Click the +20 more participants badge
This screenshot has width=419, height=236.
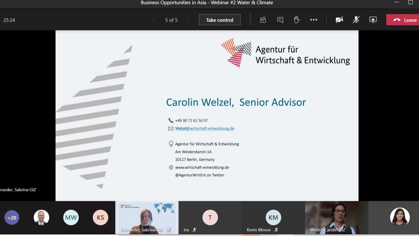click(12, 218)
